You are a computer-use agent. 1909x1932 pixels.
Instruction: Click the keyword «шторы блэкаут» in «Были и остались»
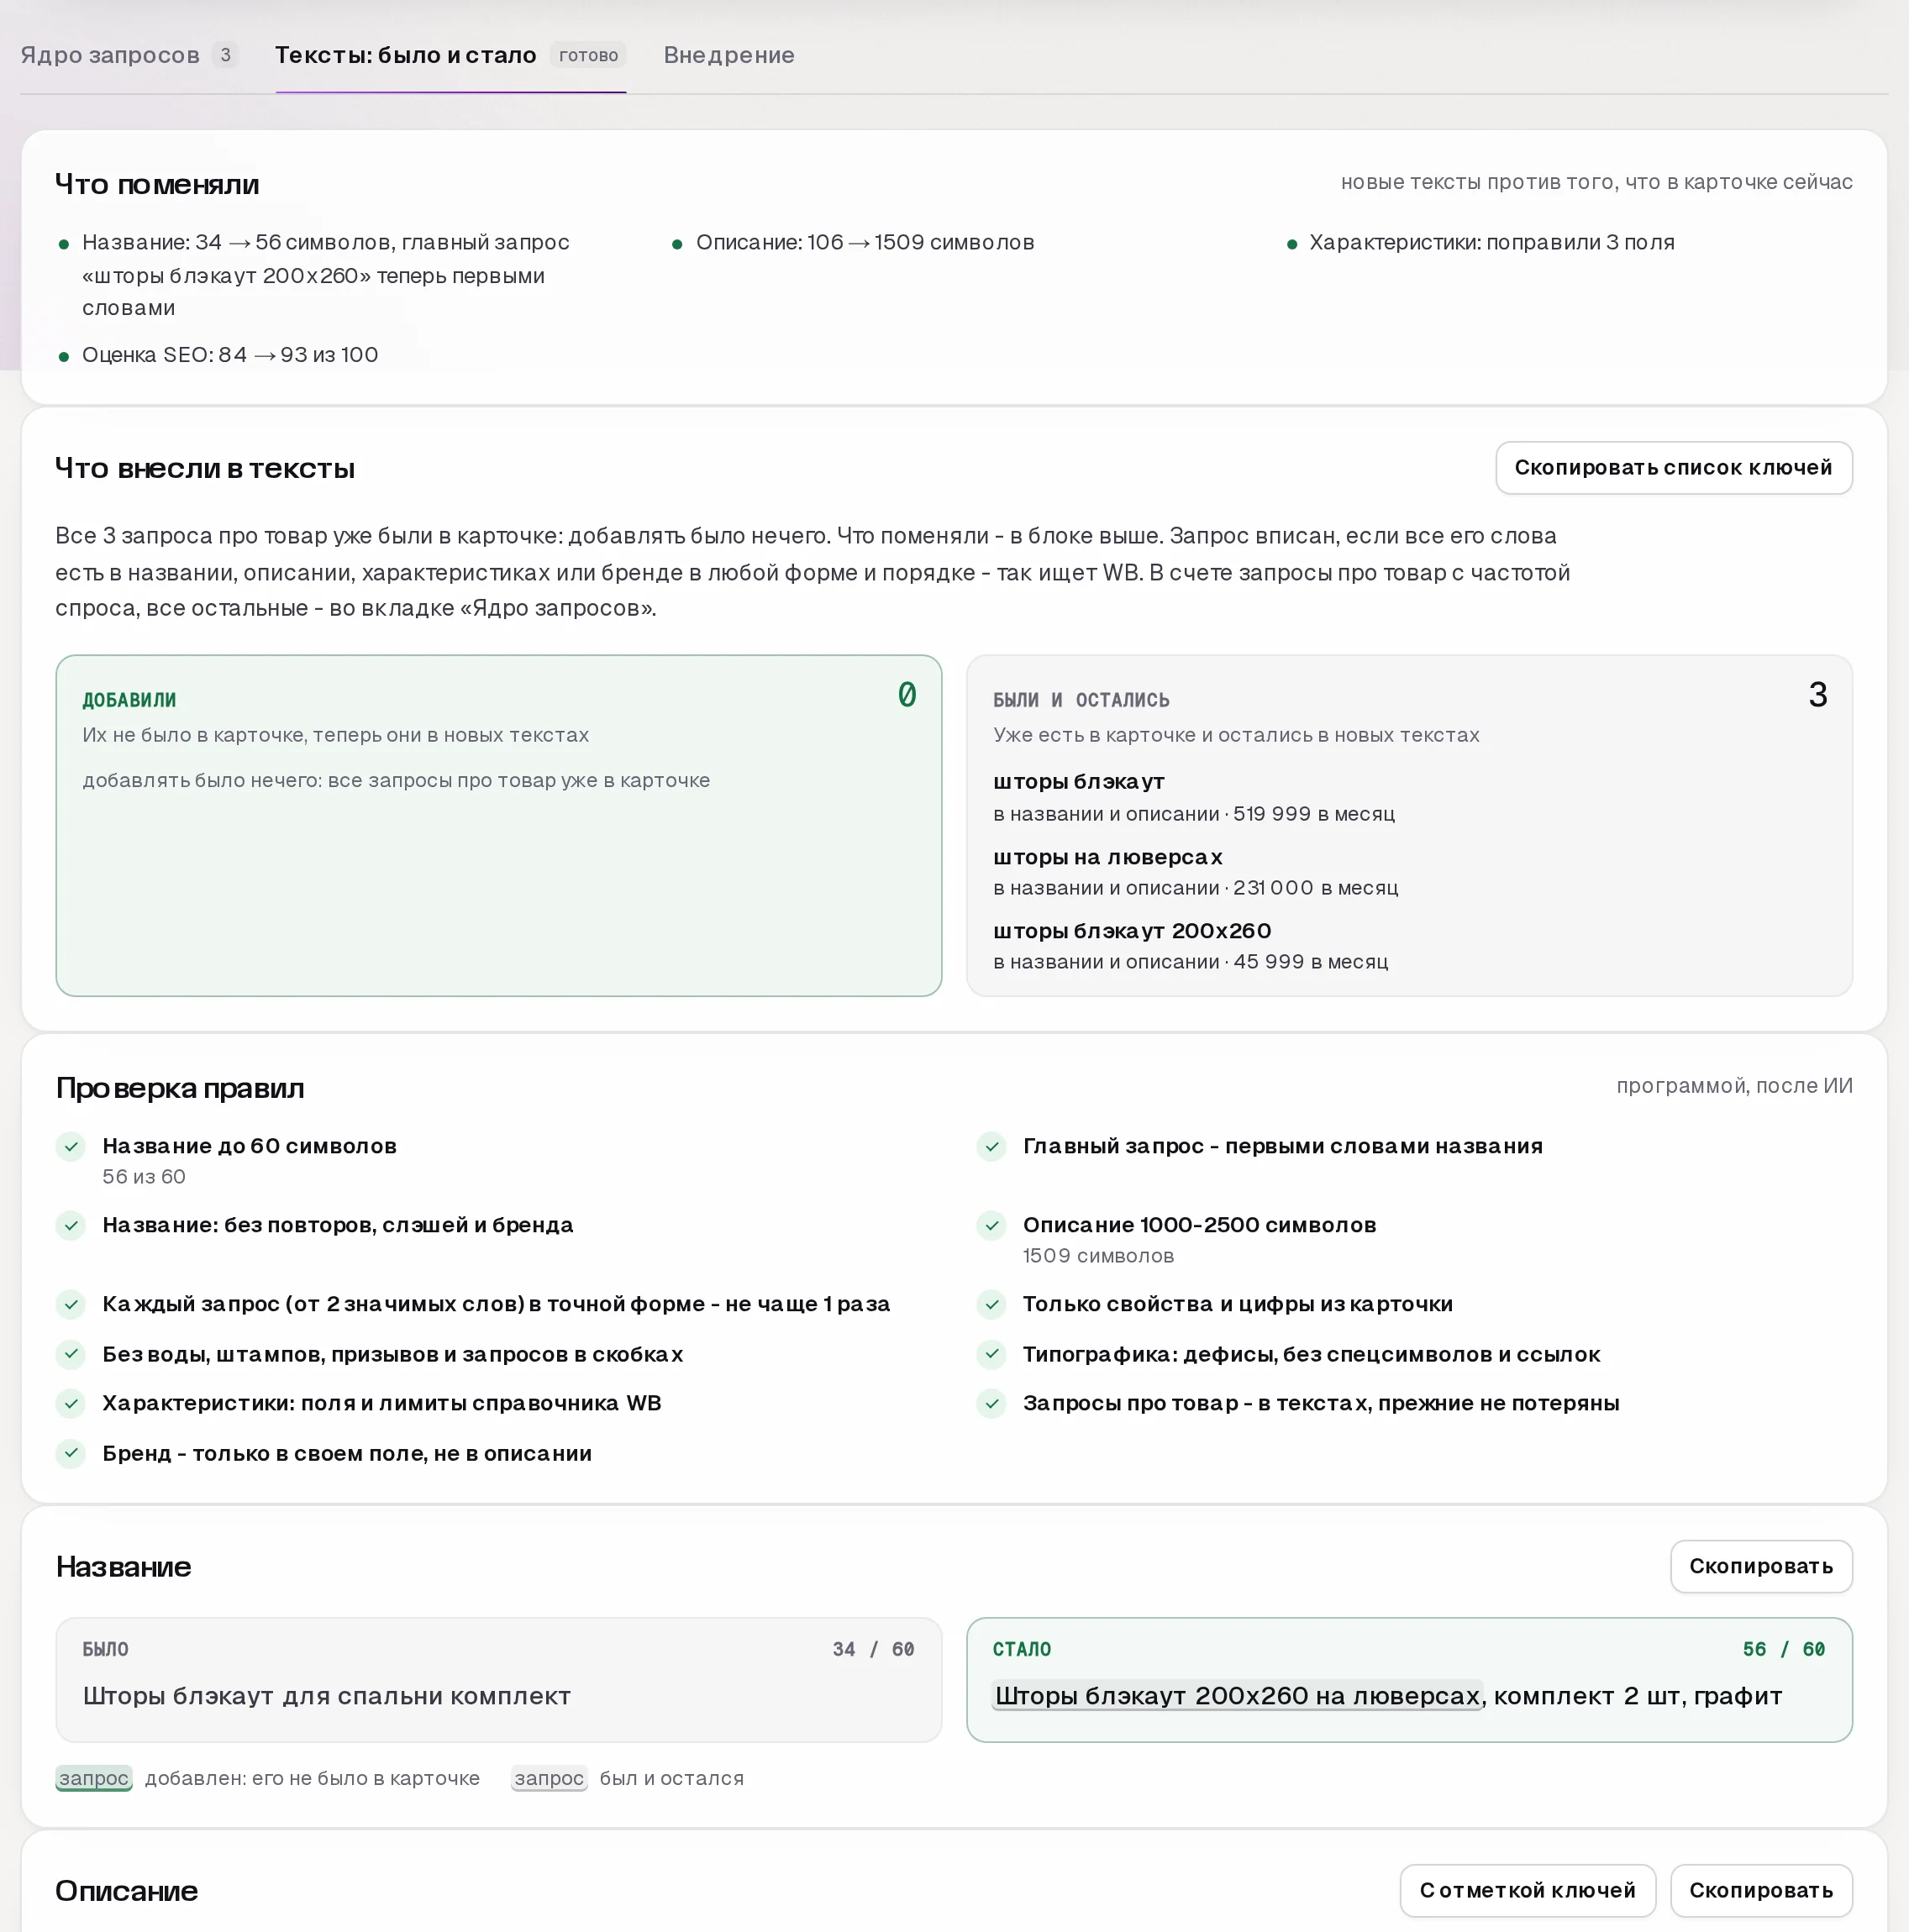click(x=1079, y=781)
